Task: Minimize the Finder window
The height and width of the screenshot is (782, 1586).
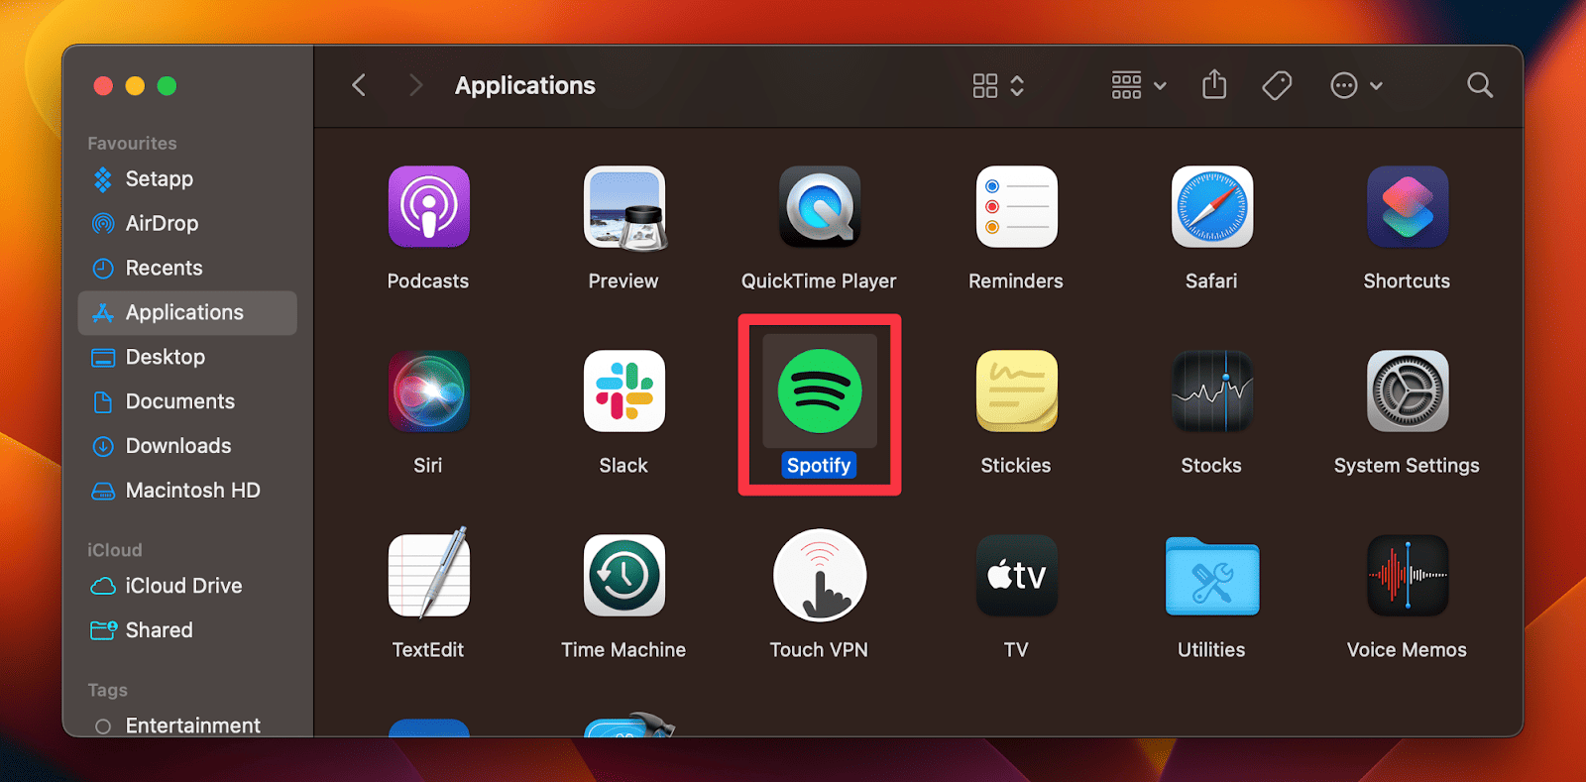Action: (x=135, y=86)
